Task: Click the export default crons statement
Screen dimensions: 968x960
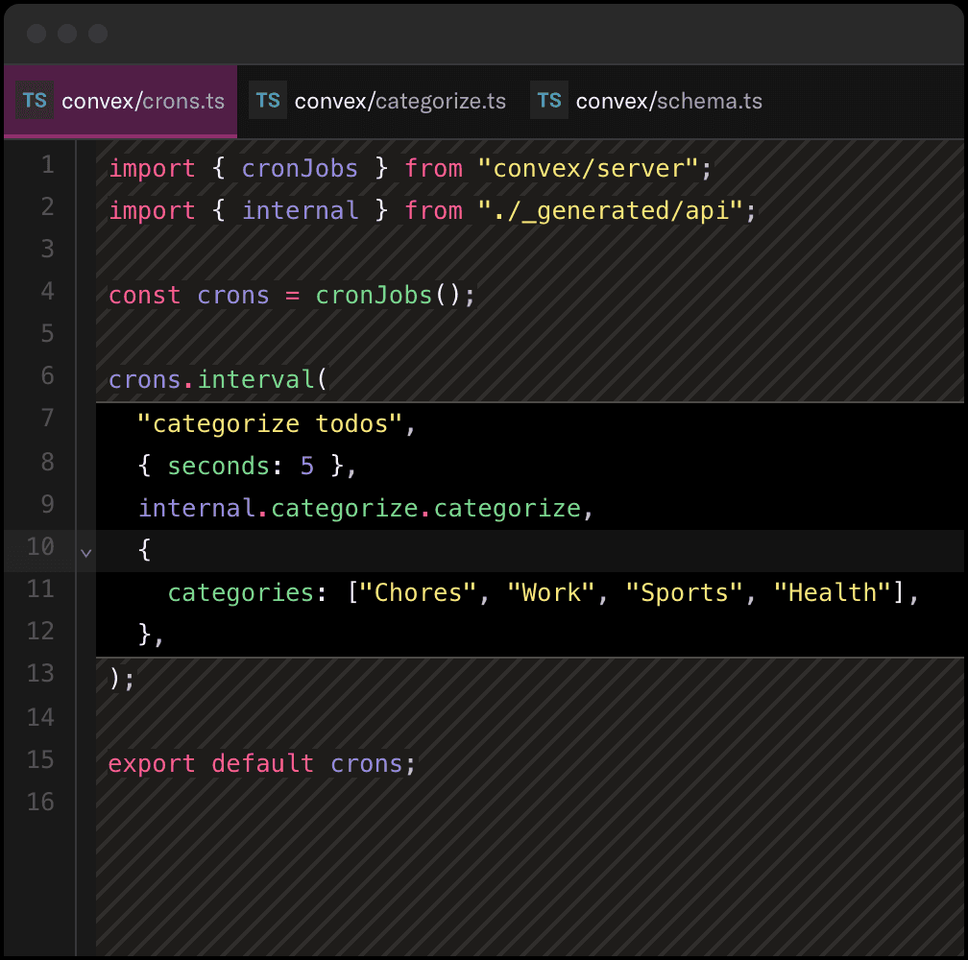Action: [261, 763]
